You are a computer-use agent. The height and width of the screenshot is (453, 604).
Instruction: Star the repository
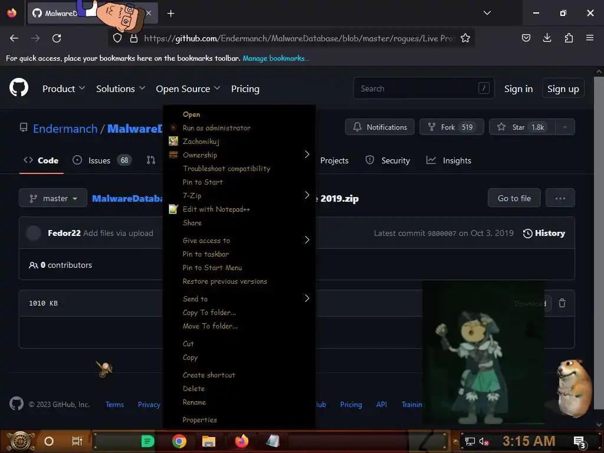pyautogui.click(x=522, y=127)
